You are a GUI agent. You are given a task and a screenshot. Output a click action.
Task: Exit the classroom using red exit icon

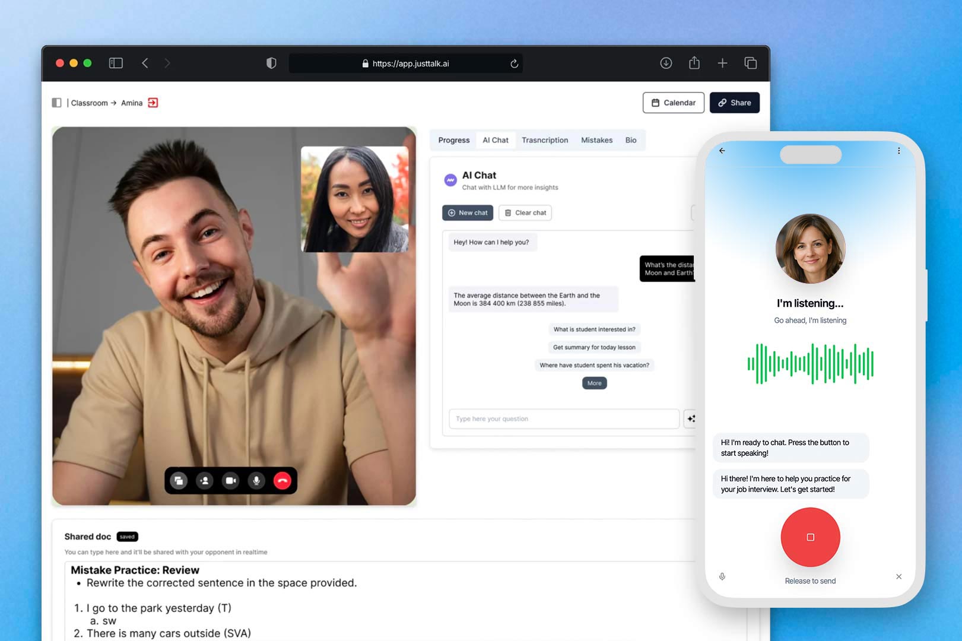pos(153,103)
